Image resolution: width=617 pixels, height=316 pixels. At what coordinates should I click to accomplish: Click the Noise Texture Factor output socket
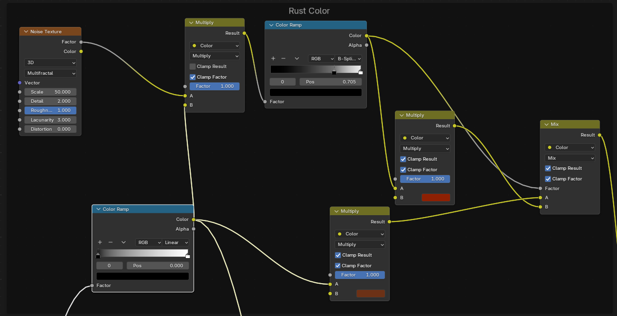click(81, 42)
